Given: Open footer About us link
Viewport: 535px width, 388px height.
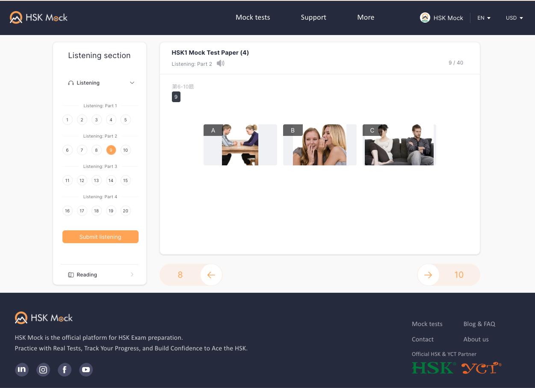Looking at the screenshot, I should pyautogui.click(x=476, y=339).
